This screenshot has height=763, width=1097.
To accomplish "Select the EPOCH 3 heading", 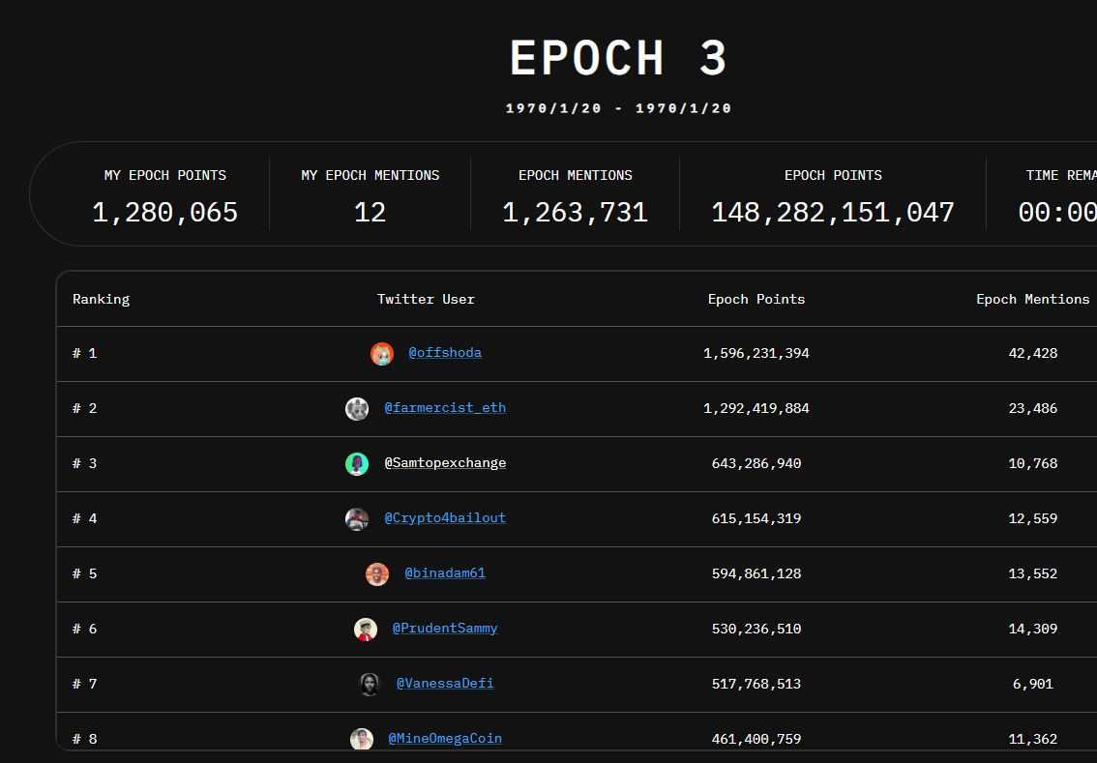I will 618,57.
